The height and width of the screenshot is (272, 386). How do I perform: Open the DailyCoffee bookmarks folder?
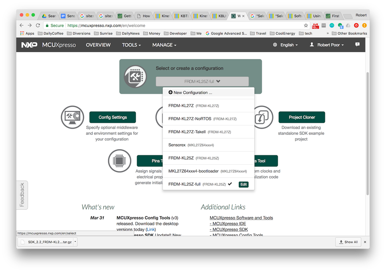point(50,33)
